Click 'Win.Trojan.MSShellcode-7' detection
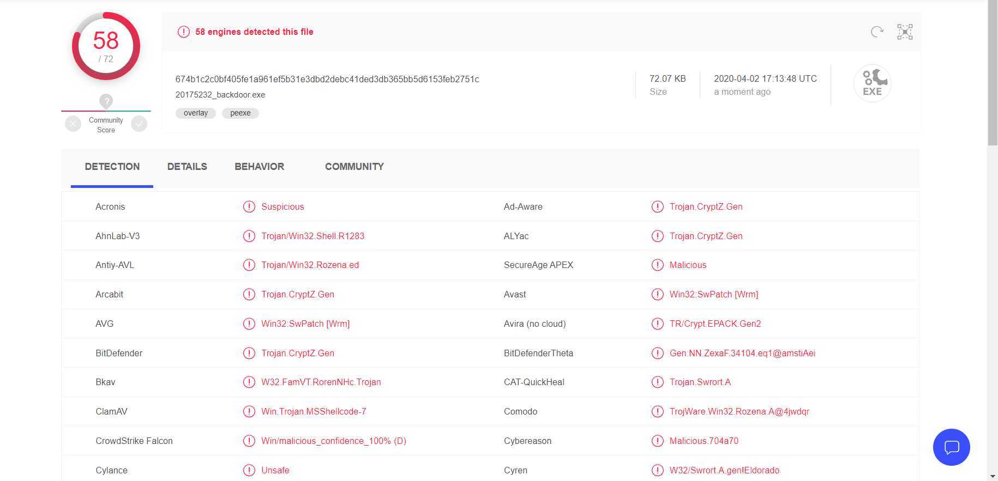The width and height of the screenshot is (998, 481). (x=314, y=411)
